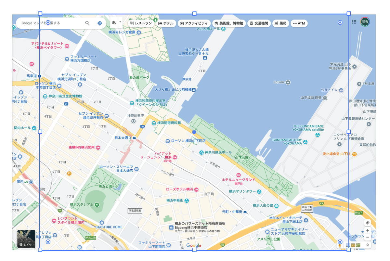The width and height of the screenshot is (390, 261).
Task: Filter by 交通機関 chip
Action: [259, 23]
